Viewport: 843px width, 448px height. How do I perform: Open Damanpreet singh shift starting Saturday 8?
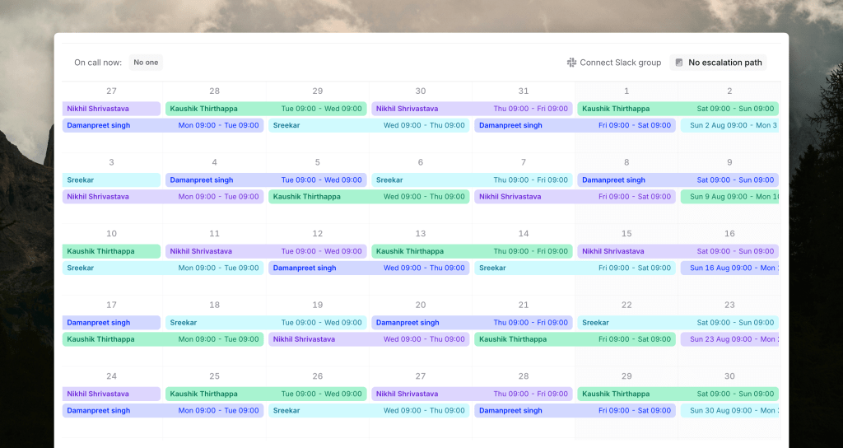pyautogui.click(x=678, y=180)
